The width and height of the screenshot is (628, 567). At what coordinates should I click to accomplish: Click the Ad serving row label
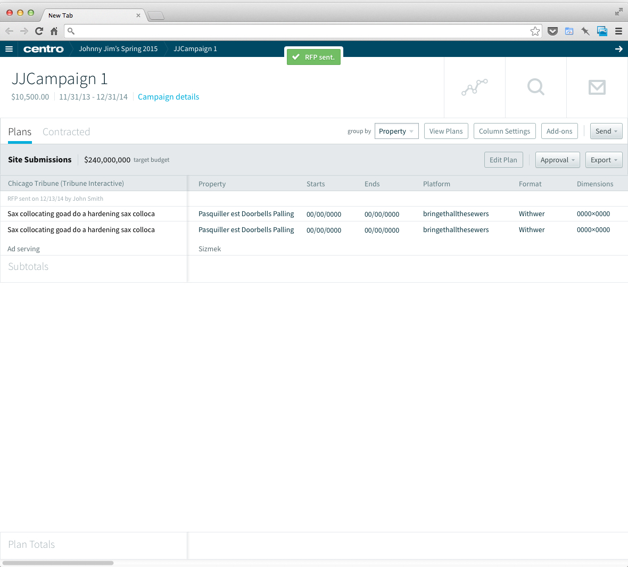pos(23,249)
